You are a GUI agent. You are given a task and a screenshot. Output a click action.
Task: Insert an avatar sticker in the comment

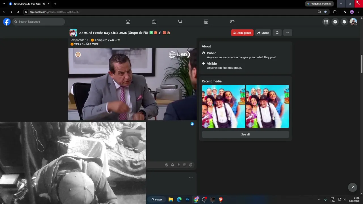[166, 165]
